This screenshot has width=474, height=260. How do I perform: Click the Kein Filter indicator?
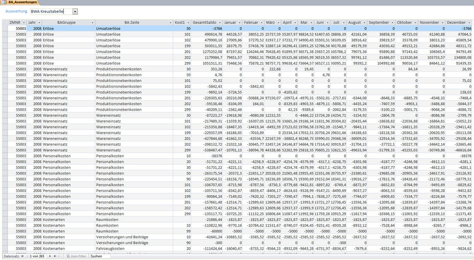(76, 256)
